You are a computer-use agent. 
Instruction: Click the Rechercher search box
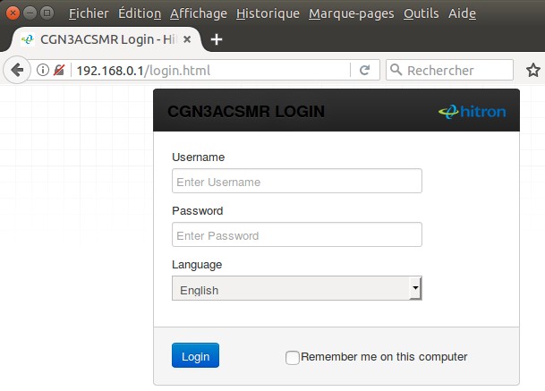[449, 70]
